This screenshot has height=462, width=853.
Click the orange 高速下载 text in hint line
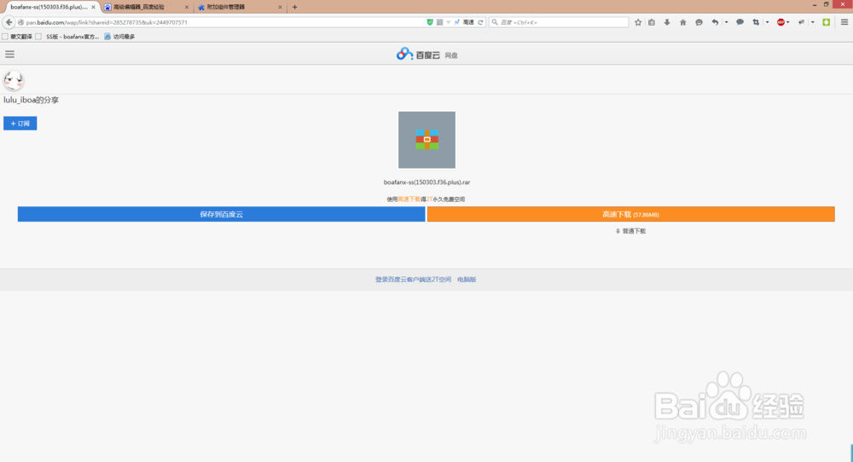point(409,199)
